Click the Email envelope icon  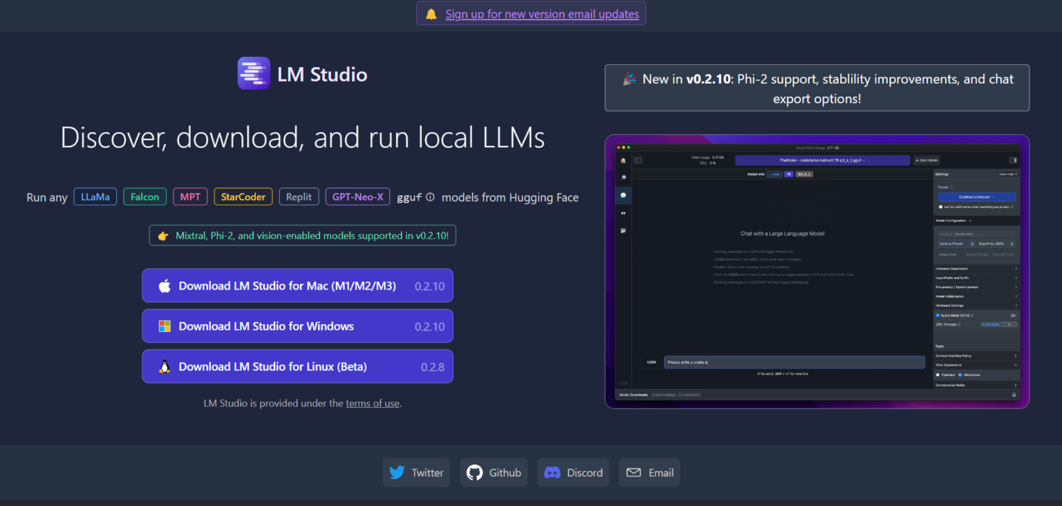(633, 473)
